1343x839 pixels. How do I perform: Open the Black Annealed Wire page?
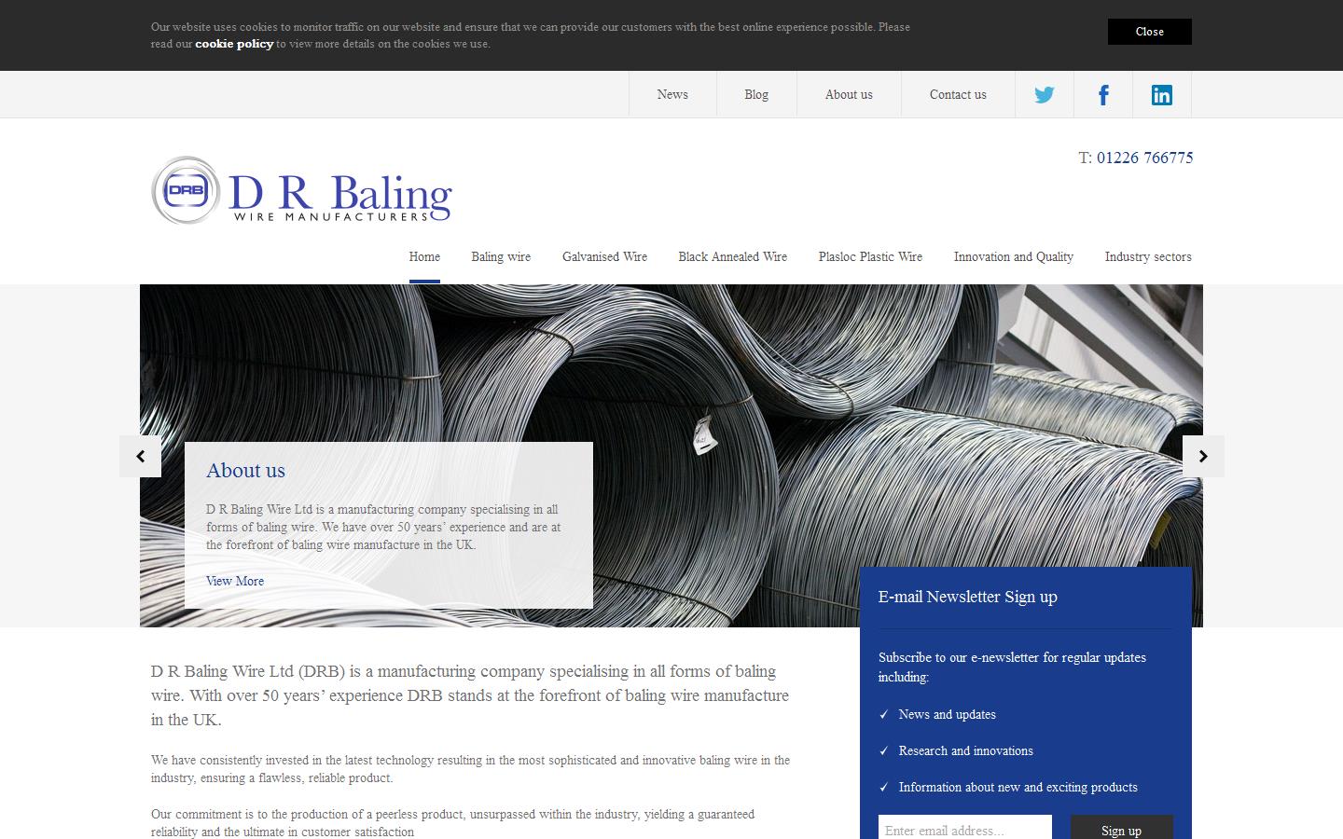[x=733, y=257]
